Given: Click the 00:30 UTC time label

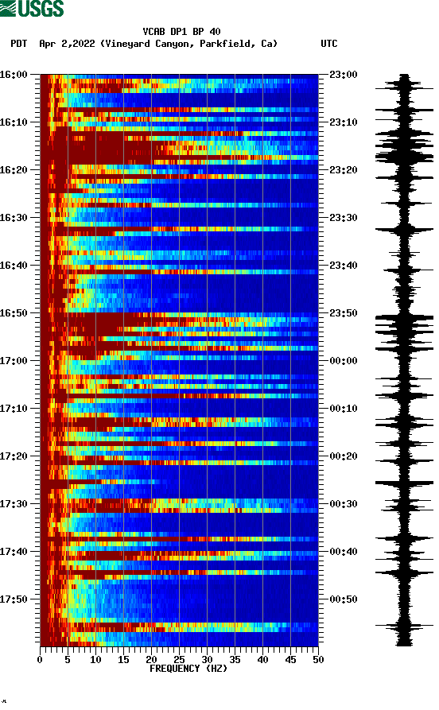Looking at the screenshot, I should click(344, 504).
